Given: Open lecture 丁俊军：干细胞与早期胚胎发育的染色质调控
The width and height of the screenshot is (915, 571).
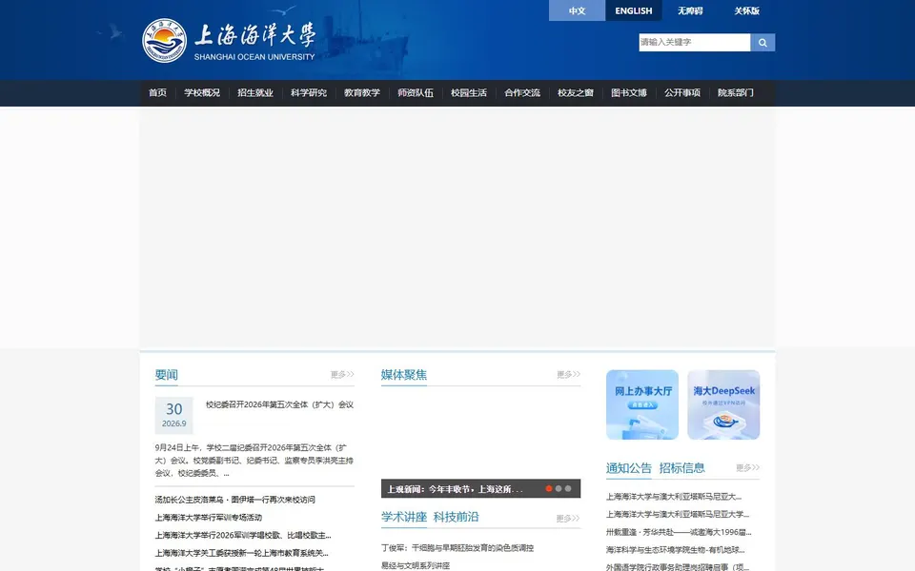Looking at the screenshot, I should point(457,548).
